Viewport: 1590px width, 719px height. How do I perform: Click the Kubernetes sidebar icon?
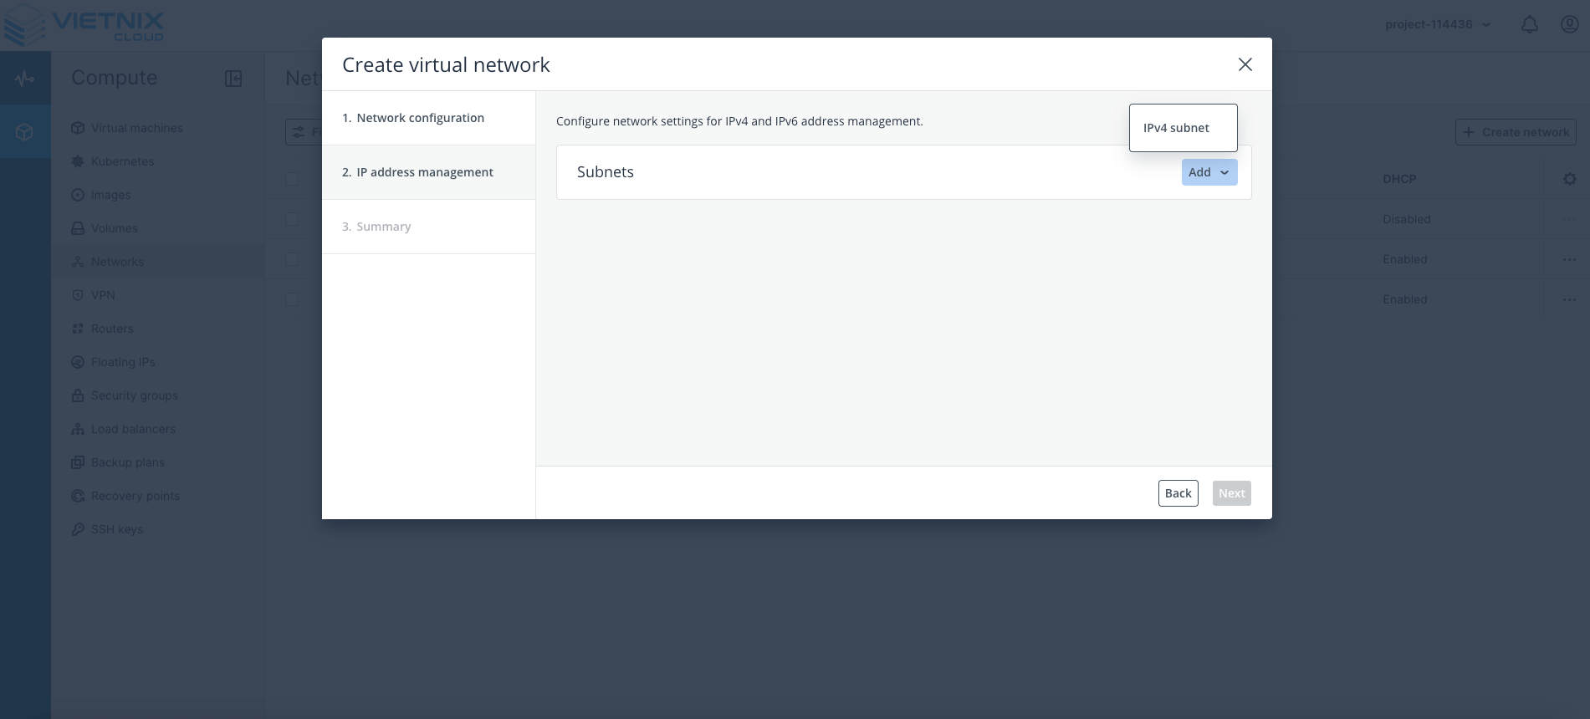pyautogui.click(x=78, y=161)
